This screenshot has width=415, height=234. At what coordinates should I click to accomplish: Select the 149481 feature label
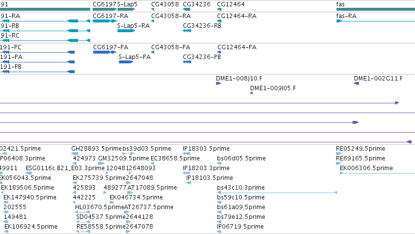pos(15,217)
